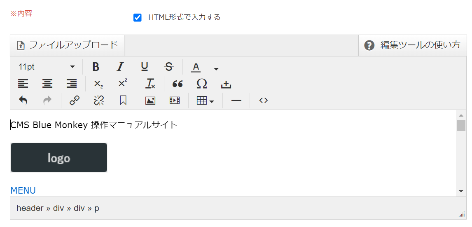The height and width of the screenshot is (227, 472).
Task: Clear text formatting
Action: pyautogui.click(x=150, y=83)
